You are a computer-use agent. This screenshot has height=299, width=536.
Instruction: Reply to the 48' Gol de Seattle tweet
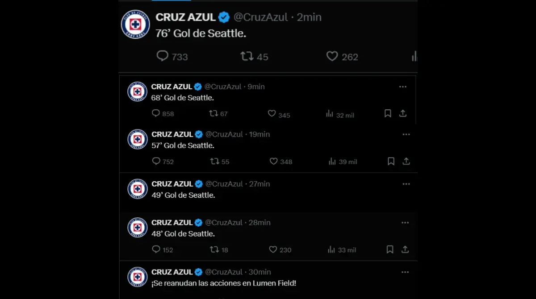(x=156, y=249)
